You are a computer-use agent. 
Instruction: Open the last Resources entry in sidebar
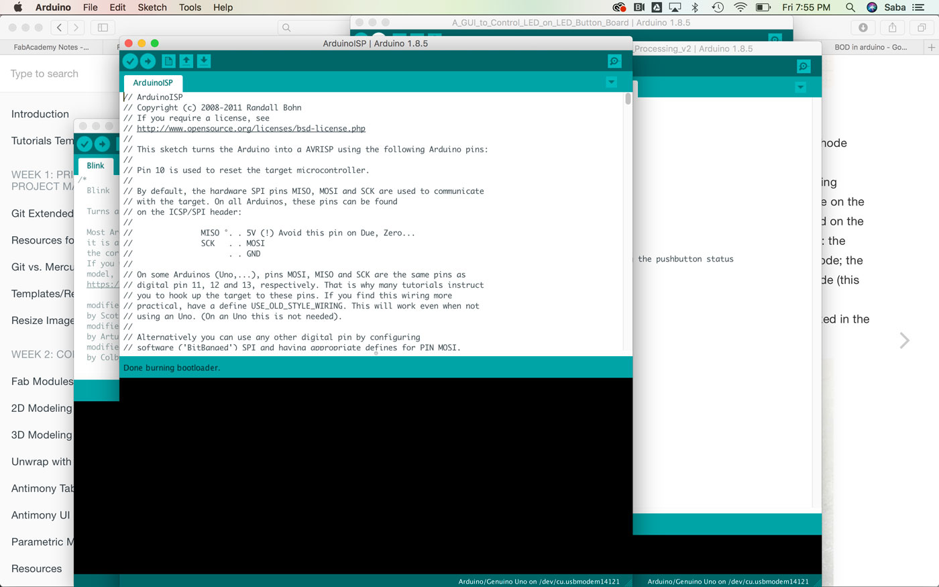coord(36,569)
